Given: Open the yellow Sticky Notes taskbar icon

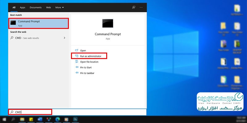Looking at the screenshot, I should 31,120.
